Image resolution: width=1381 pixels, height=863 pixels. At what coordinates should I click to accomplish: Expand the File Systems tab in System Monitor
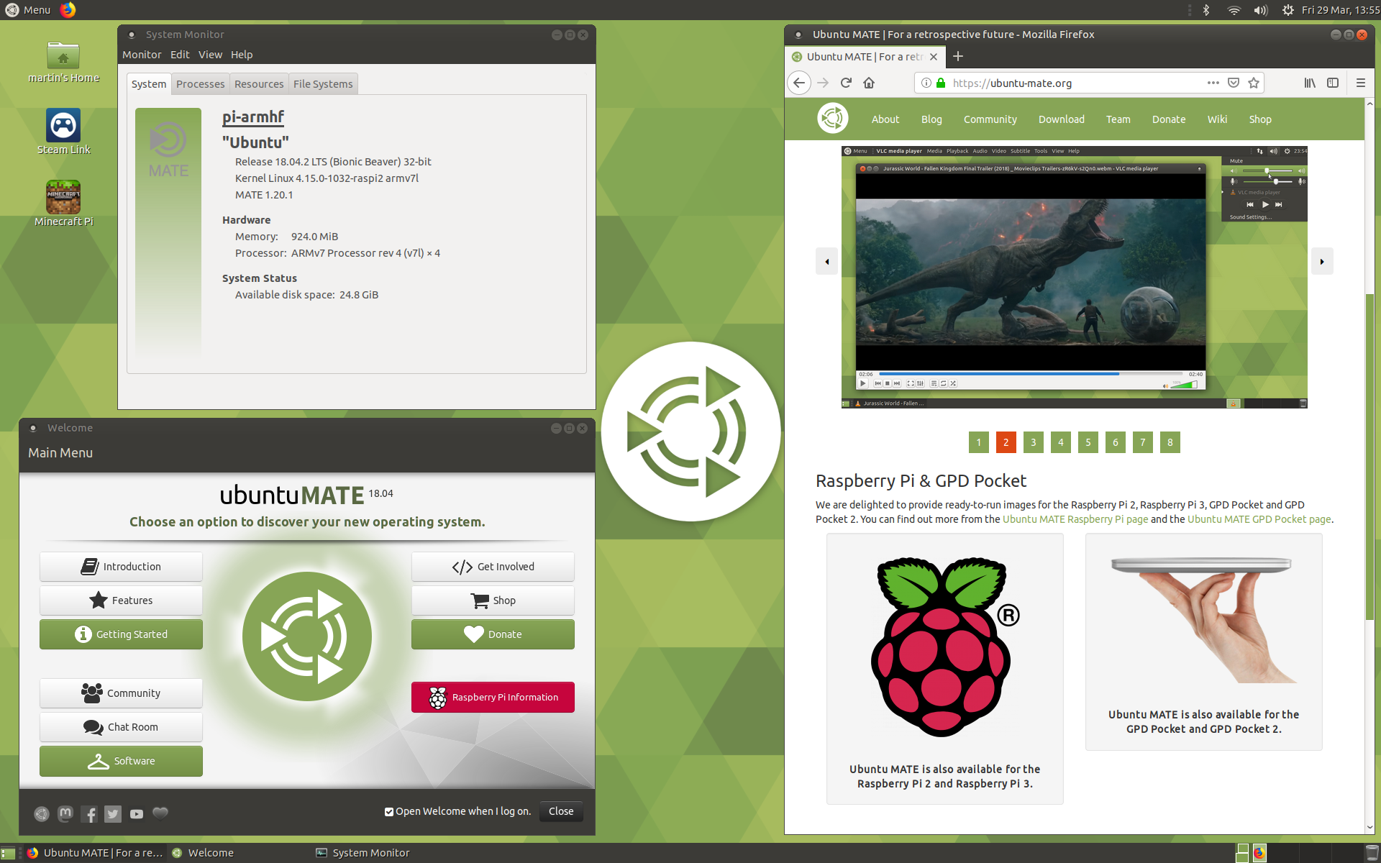click(x=322, y=83)
